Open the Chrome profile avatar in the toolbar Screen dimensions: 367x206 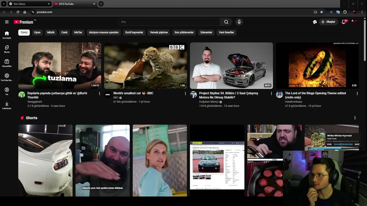(355, 12)
